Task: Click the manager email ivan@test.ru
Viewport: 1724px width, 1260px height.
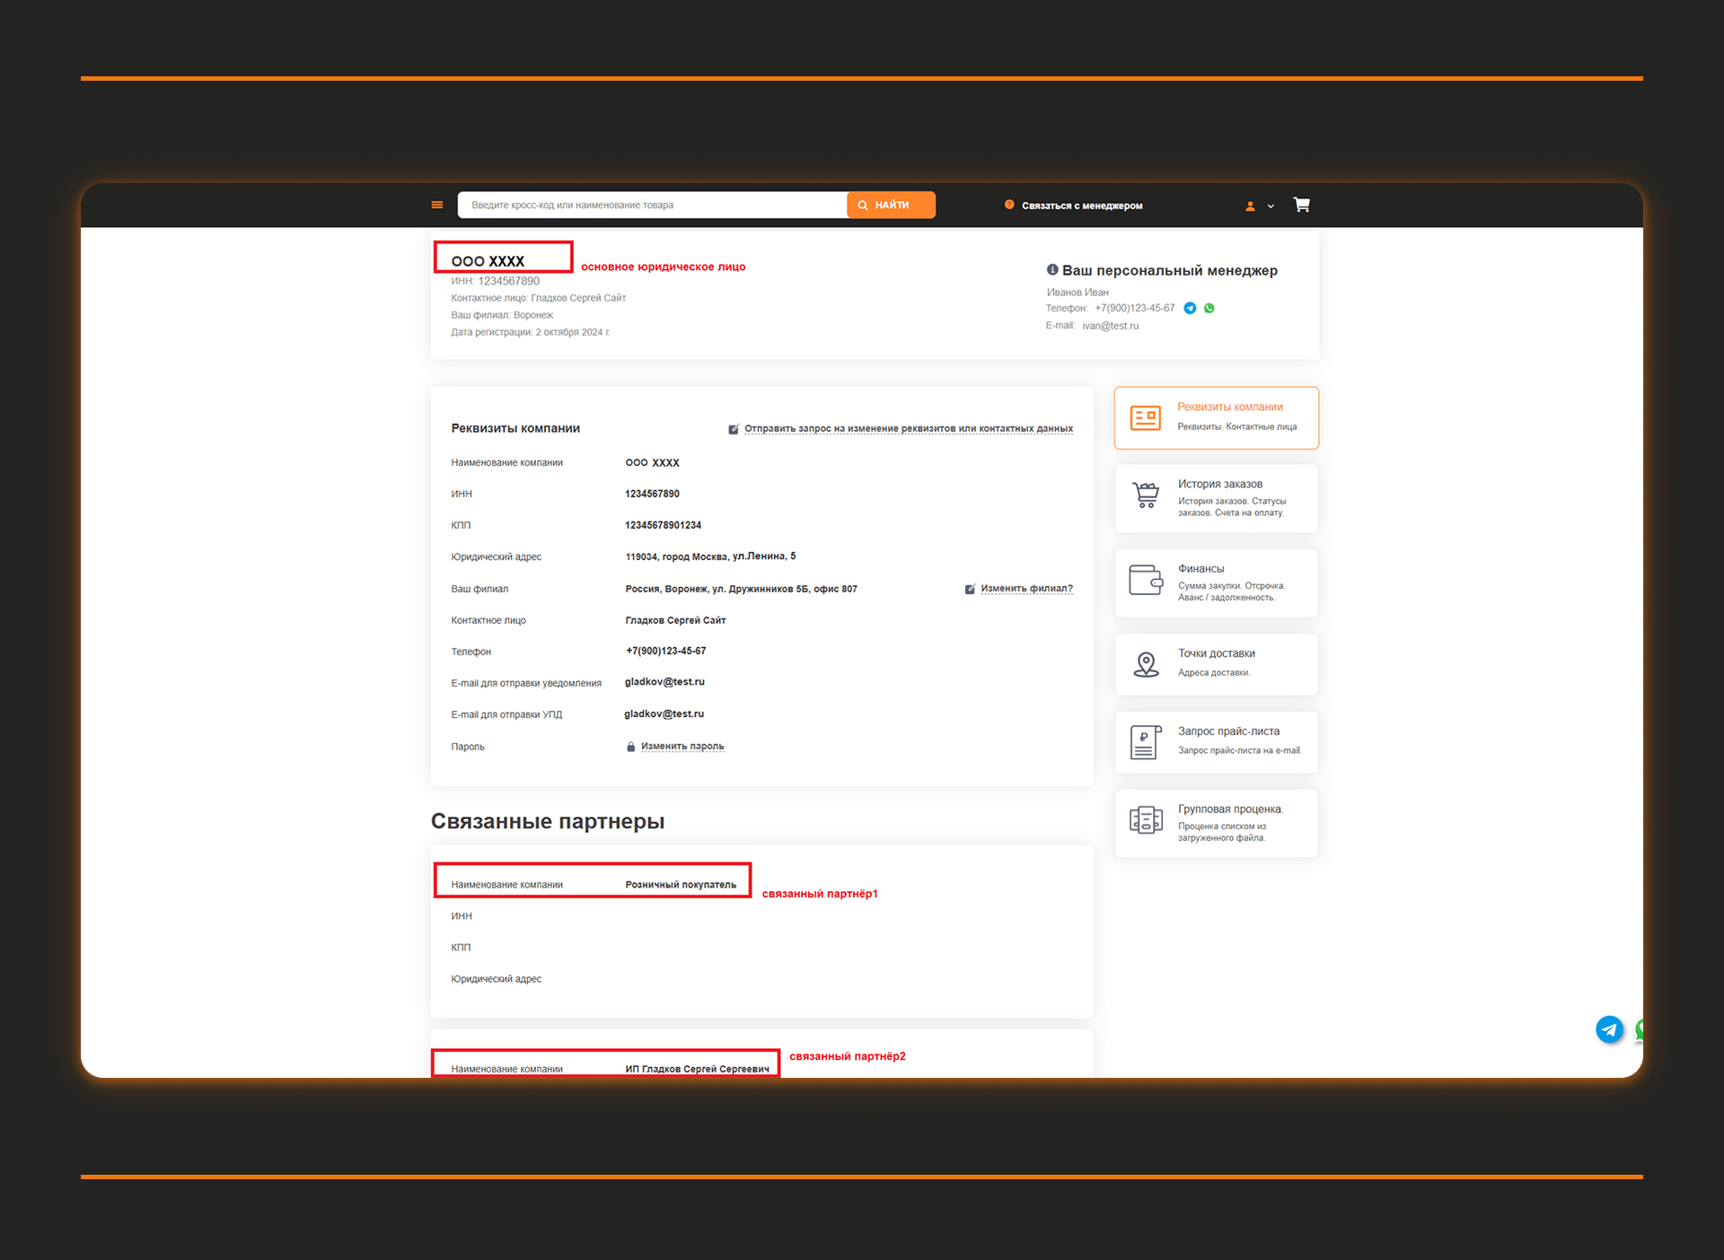Action: click(1110, 326)
